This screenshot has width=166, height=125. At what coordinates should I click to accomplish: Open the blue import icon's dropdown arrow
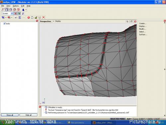pos(6,17)
